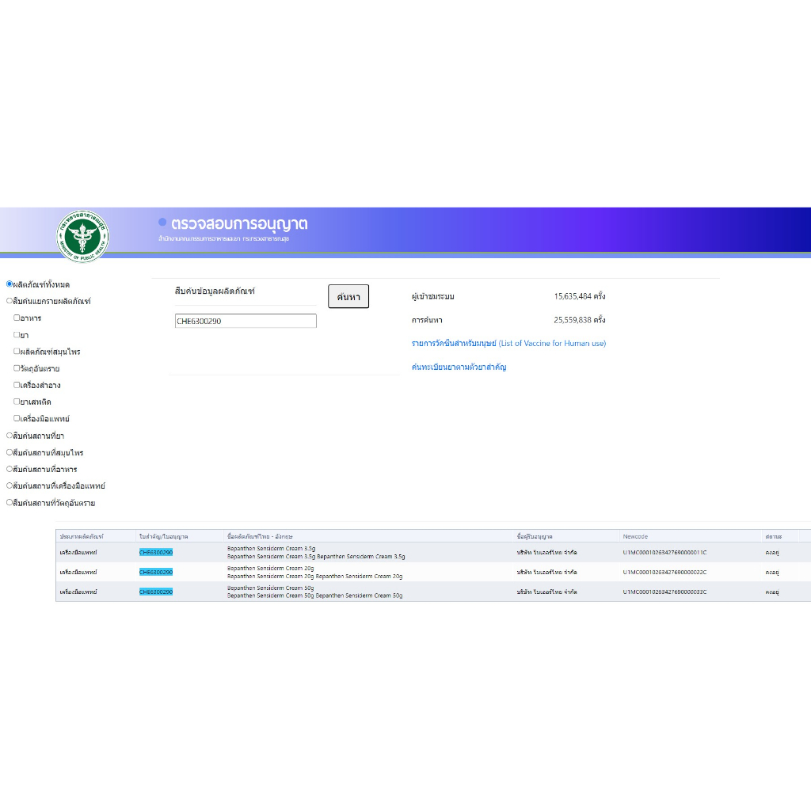This screenshot has width=811, height=811.
Task: Click licensee name in the Cream 50g row
Action: tap(546, 592)
